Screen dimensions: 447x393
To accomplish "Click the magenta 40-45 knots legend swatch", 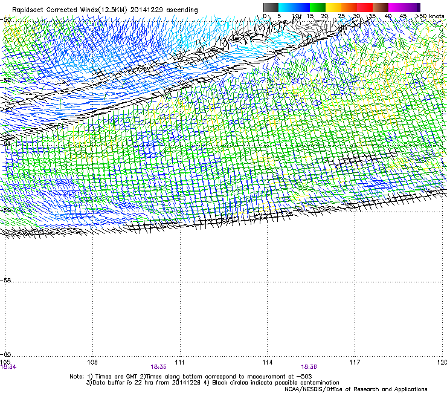I will click(x=396, y=7).
